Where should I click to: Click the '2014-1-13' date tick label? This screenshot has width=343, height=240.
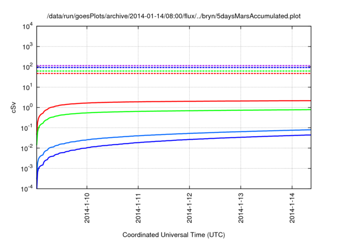tap(241, 208)
